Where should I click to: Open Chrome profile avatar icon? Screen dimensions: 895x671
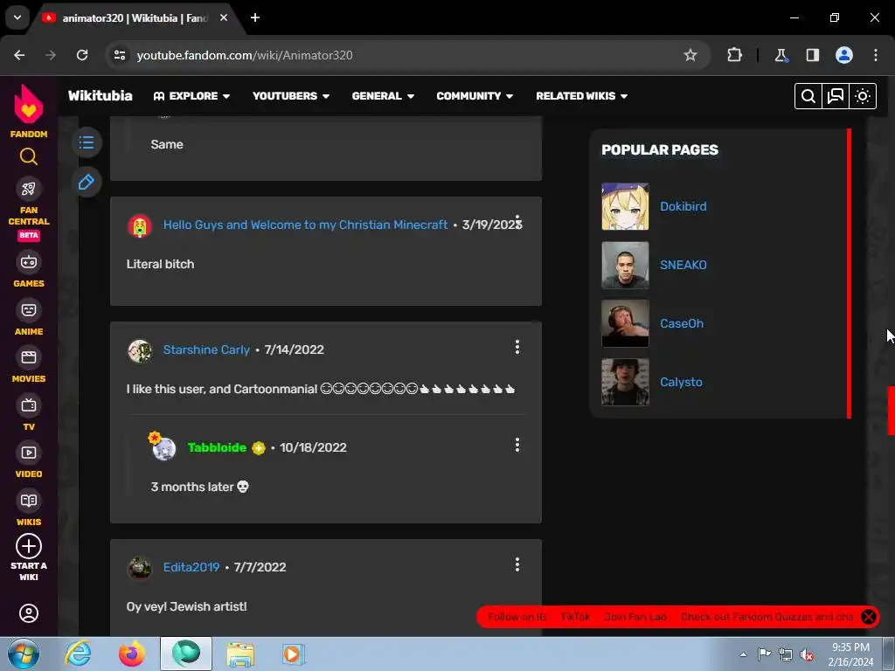click(844, 55)
